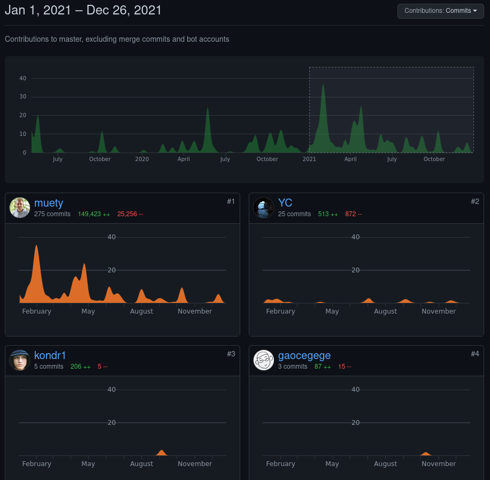
Task: Open muety's profile via avatar
Action: (20, 208)
